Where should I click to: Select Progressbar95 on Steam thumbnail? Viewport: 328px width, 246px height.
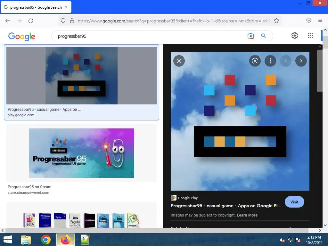pyautogui.click(x=81, y=153)
